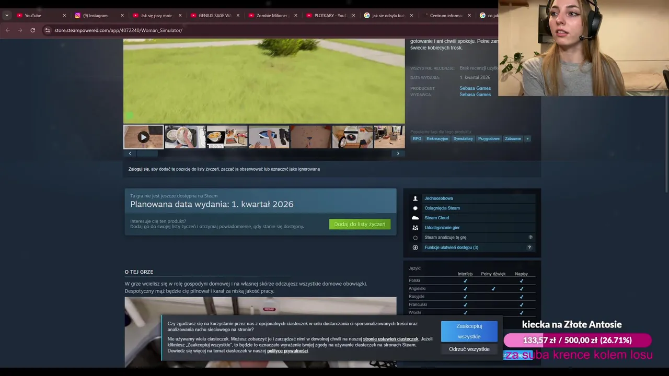The width and height of the screenshot is (669, 376).
Task: Click the family sharing people icon
Action: point(416,228)
